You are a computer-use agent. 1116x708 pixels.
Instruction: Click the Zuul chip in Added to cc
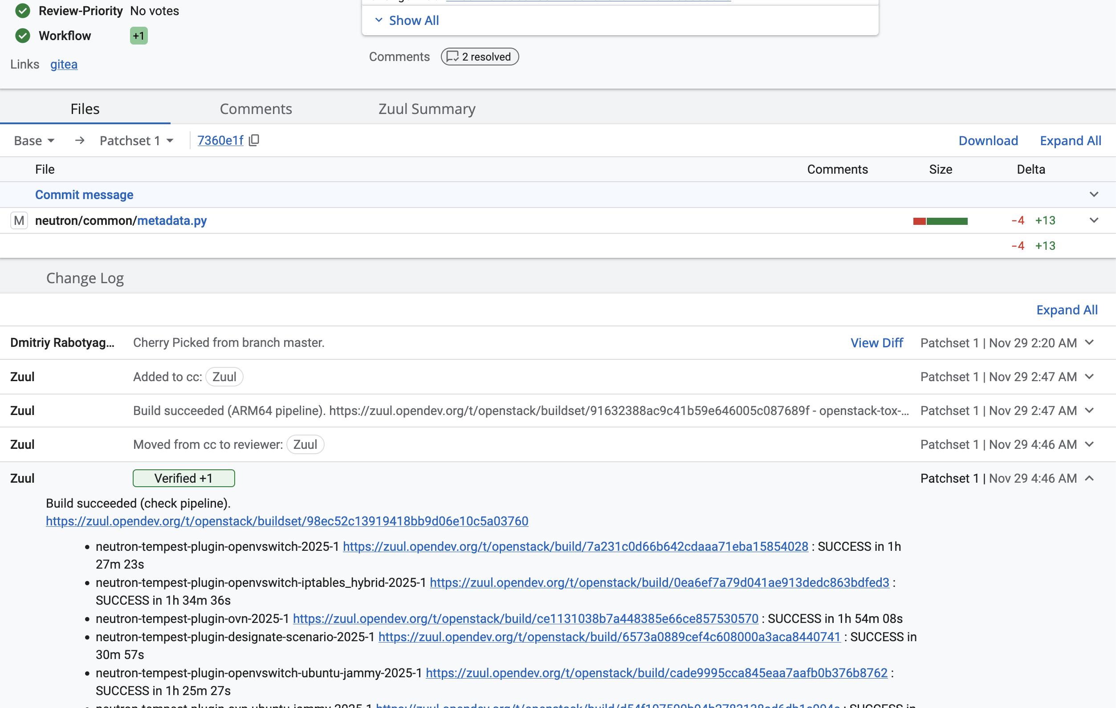[x=224, y=377]
